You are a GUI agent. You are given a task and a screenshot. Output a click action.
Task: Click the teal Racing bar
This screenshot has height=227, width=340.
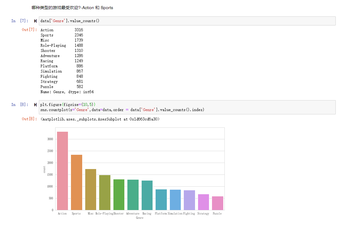147,195
